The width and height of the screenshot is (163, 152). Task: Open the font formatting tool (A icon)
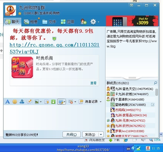(7, 102)
